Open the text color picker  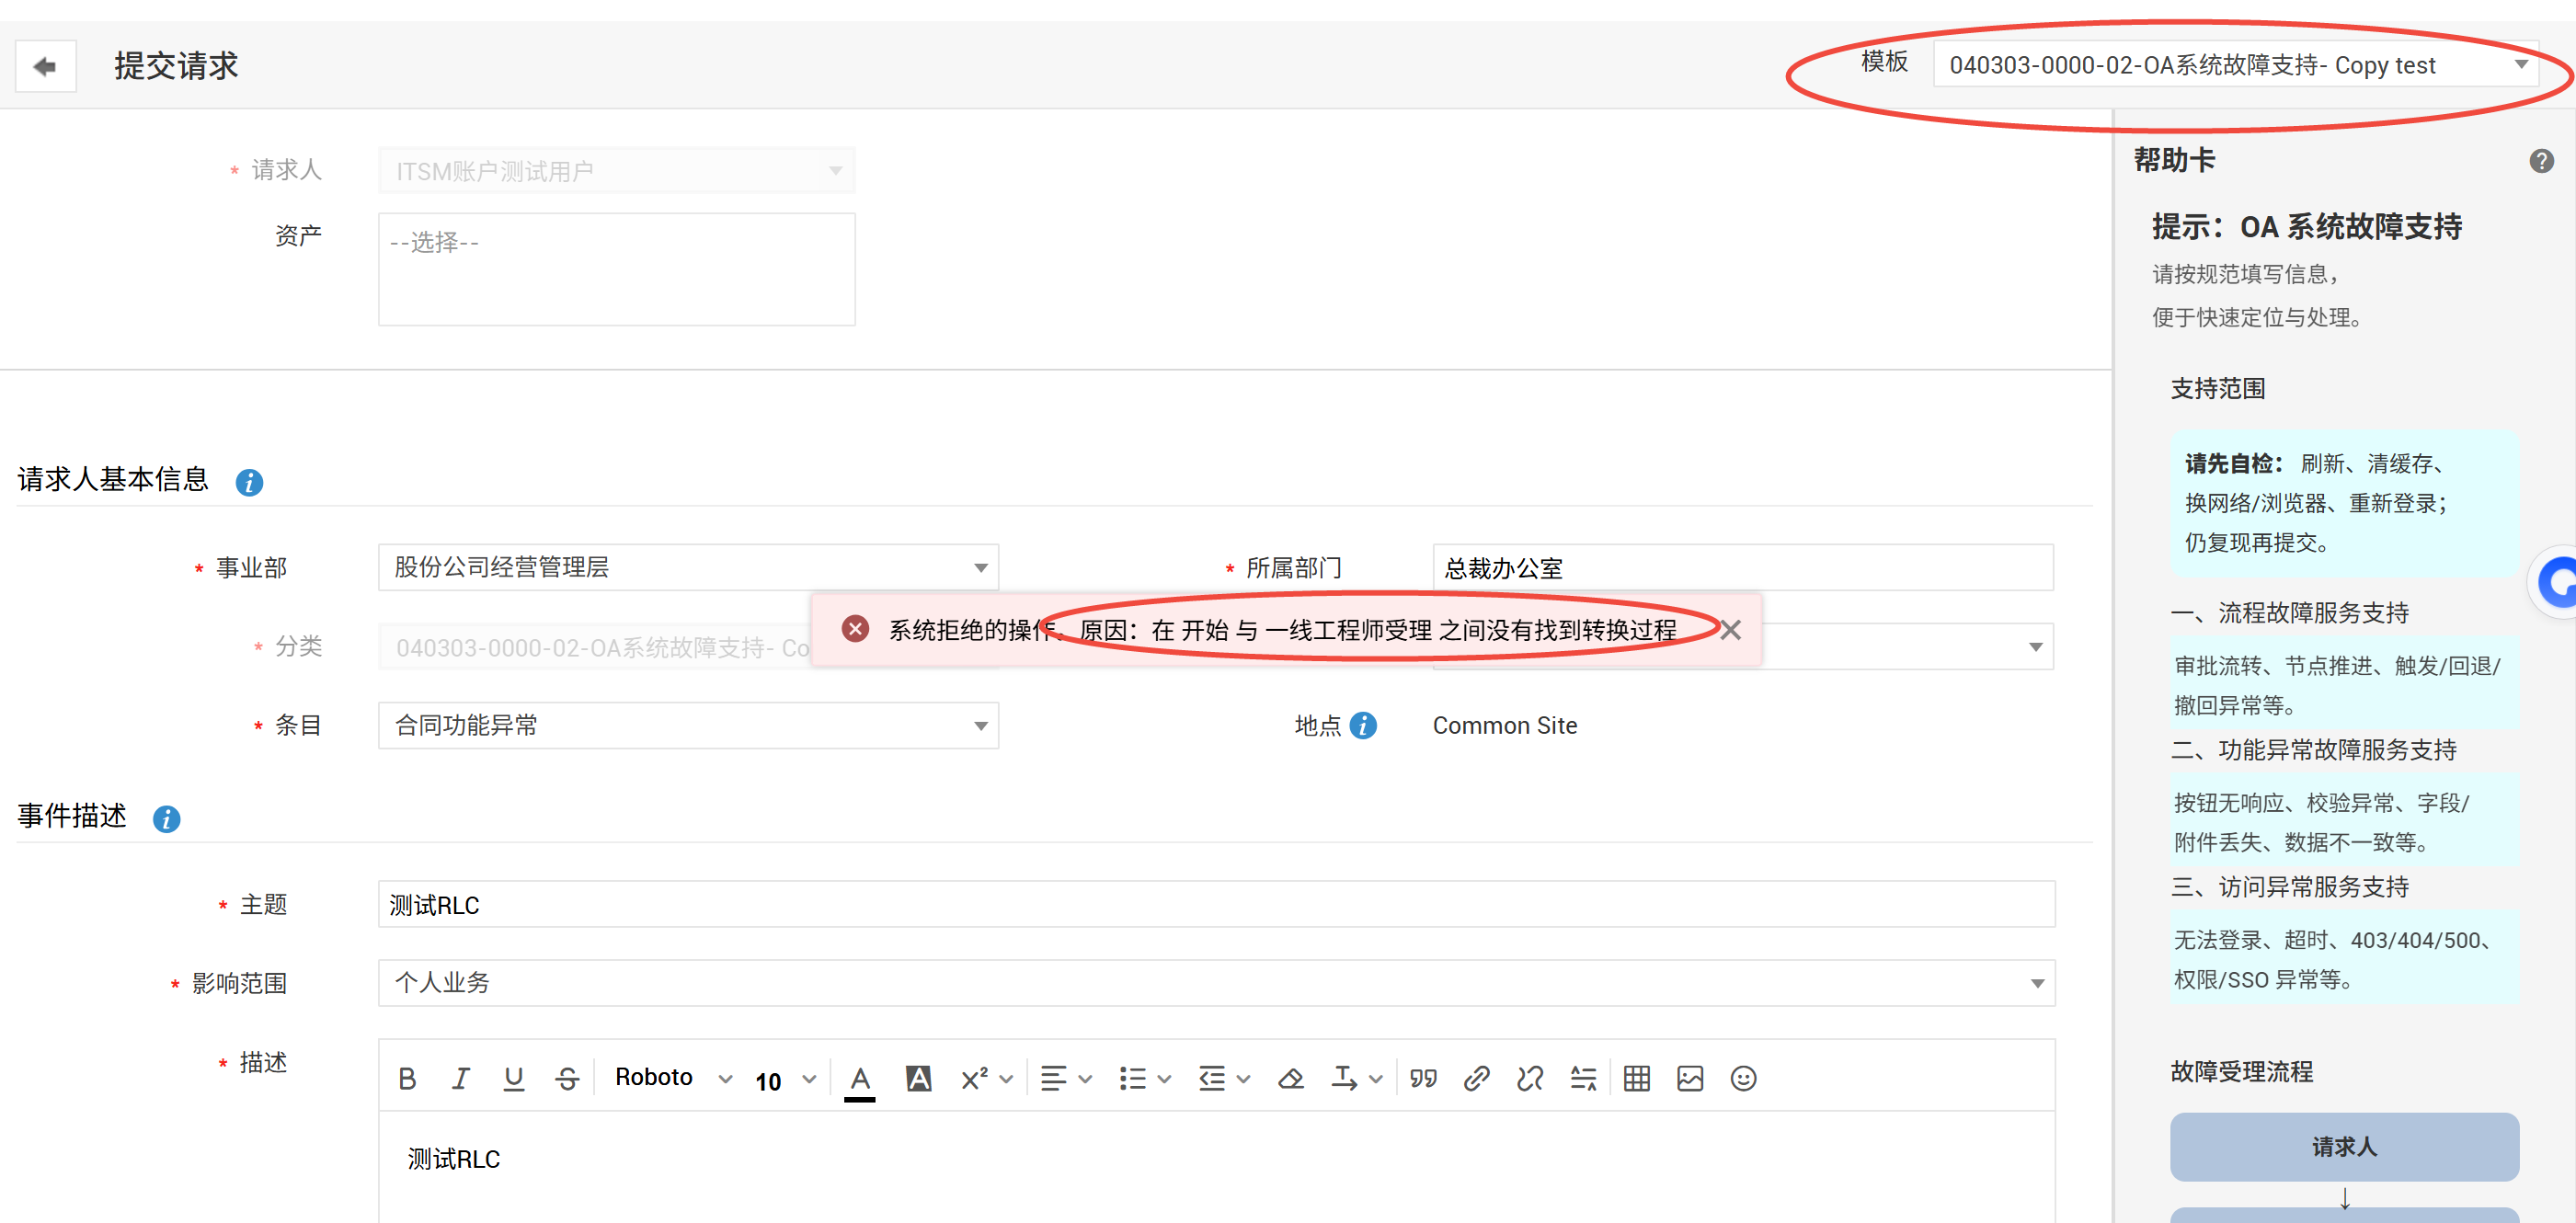(859, 1078)
